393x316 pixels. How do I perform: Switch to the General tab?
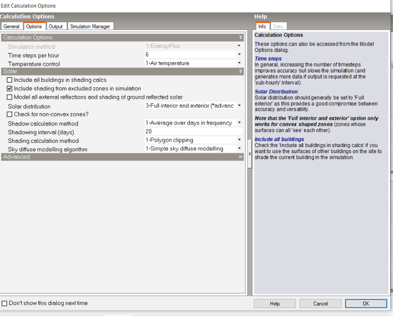[x=12, y=26]
